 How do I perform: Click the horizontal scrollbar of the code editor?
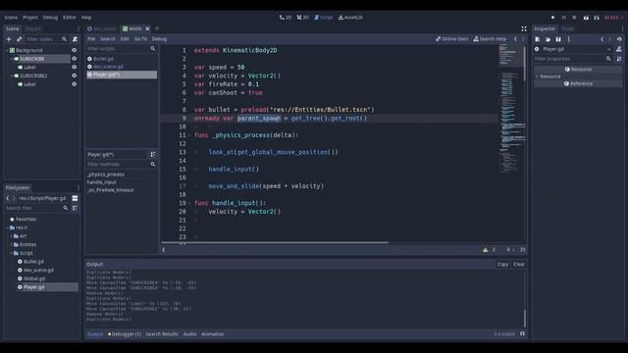click(275, 242)
